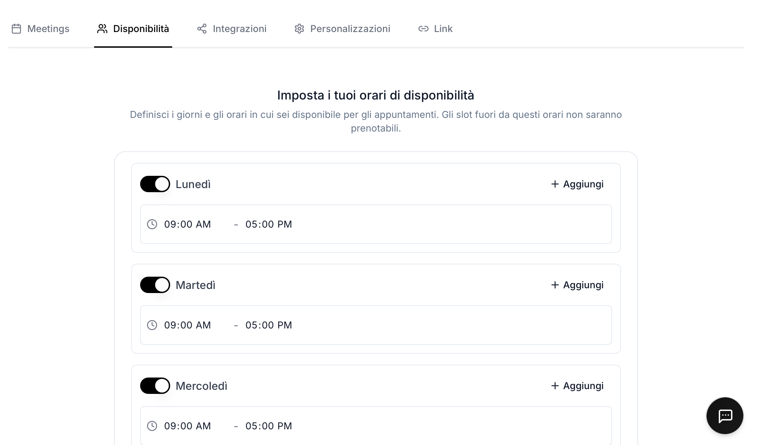The image size is (759, 445).
Task: Click the plus sign beside Aggiungi for Martedì
Action: coord(555,285)
